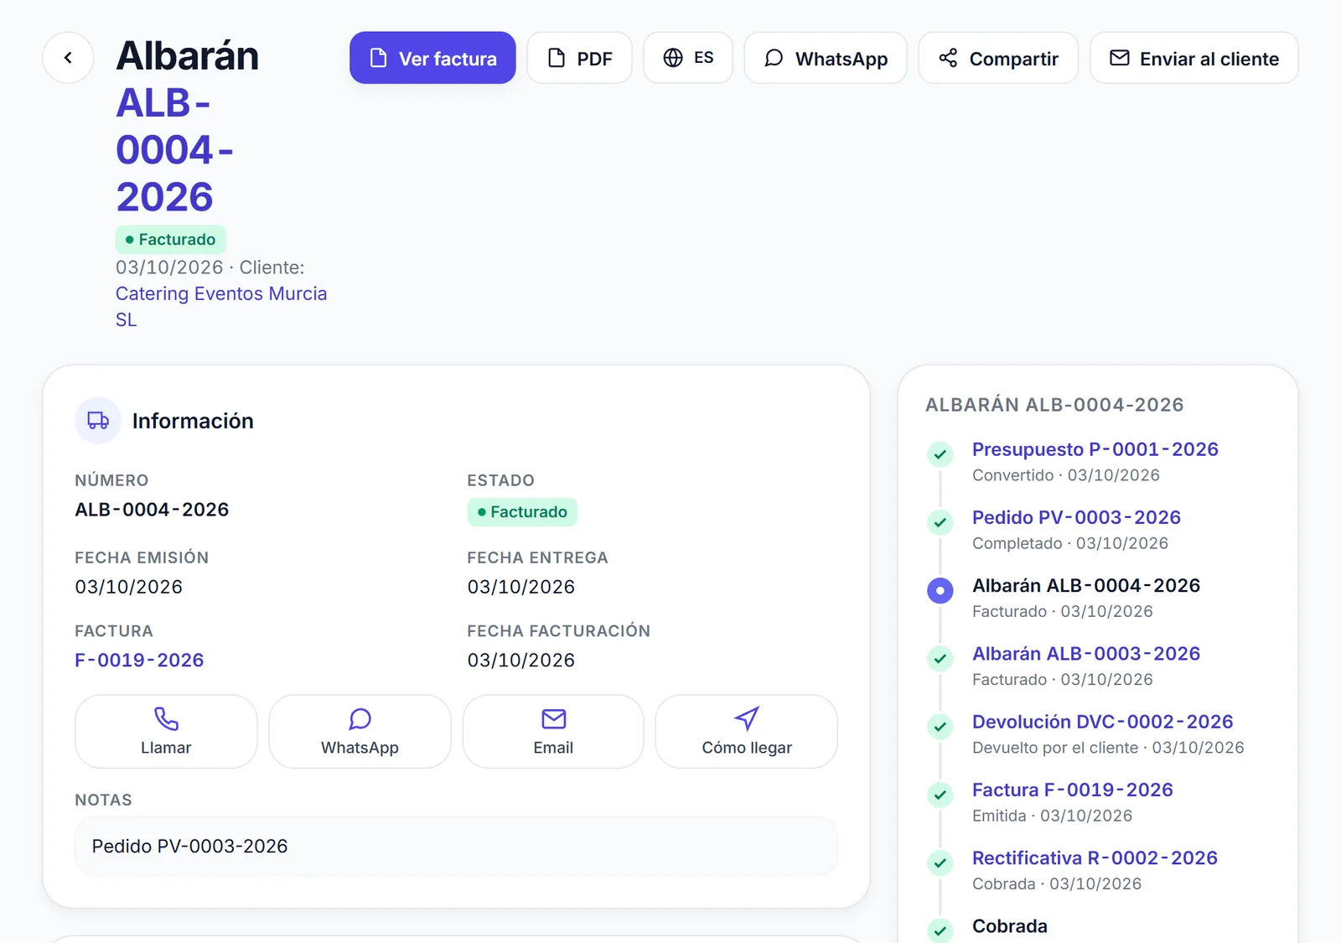Image resolution: width=1341 pixels, height=943 pixels.
Task: Click the check marker beside Devolución DVC-0002-2026
Action: (940, 727)
